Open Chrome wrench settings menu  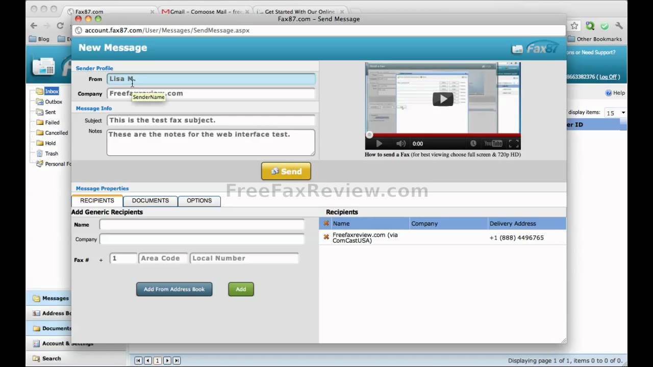click(x=619, y=25)
